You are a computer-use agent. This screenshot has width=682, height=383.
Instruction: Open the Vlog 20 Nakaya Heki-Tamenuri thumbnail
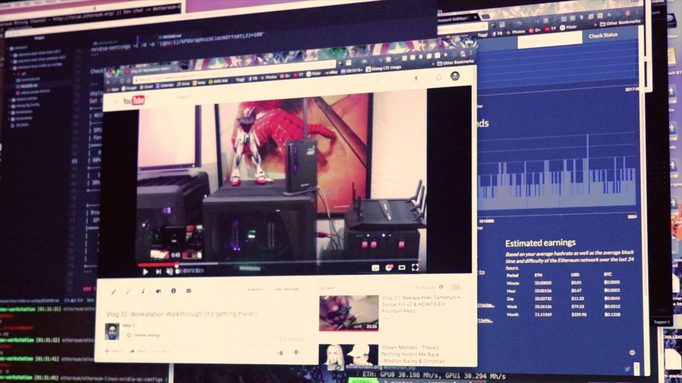pyautogui.click(x=348, y=313)
